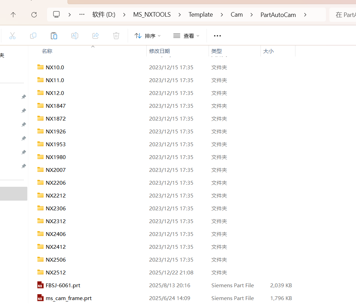Click the This PC monitor icon in address bar
The width and height of the screenshot is (356, 307).
(56, 15)
